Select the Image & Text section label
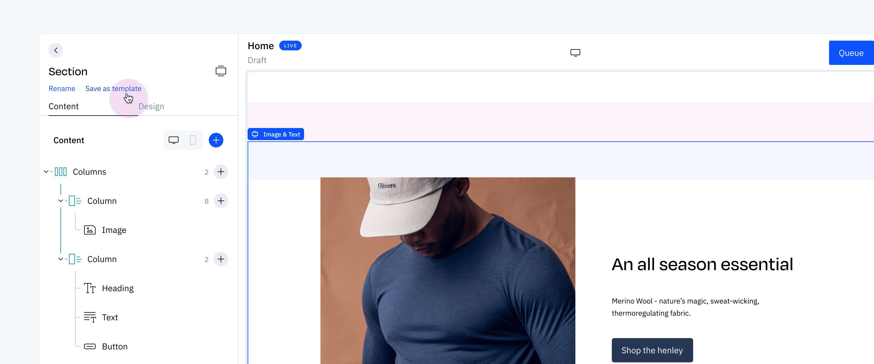Viewport: 874px width, 364px height. [x=276, y=134]
